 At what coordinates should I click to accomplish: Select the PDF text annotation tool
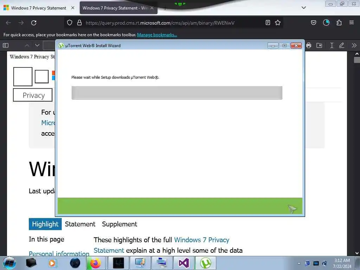tap(332, 45)
